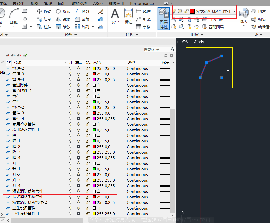Toggle freeze sun for layer 管道-3
Screen dimensions: 270x223
[78, 74]
